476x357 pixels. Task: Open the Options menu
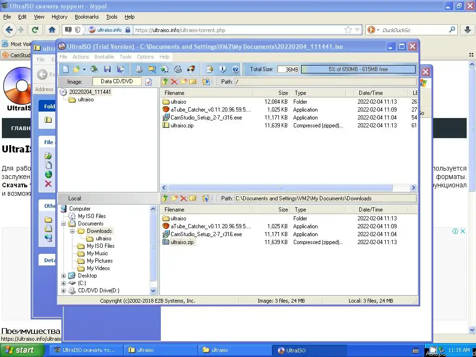click(x=145, y=57)
